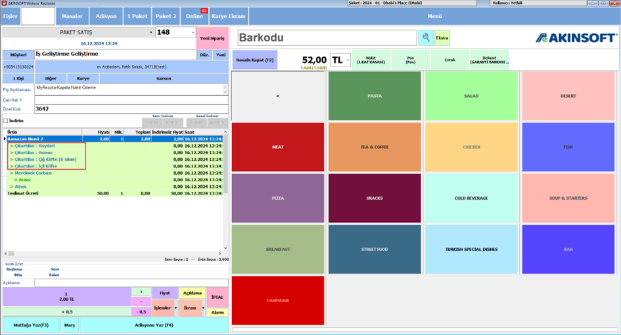
Task: Open the Online orders tab with badge
Action: [195, 16]
